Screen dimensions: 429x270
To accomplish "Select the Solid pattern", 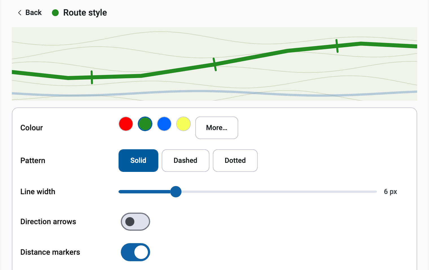I will click(x=138, y=161).
